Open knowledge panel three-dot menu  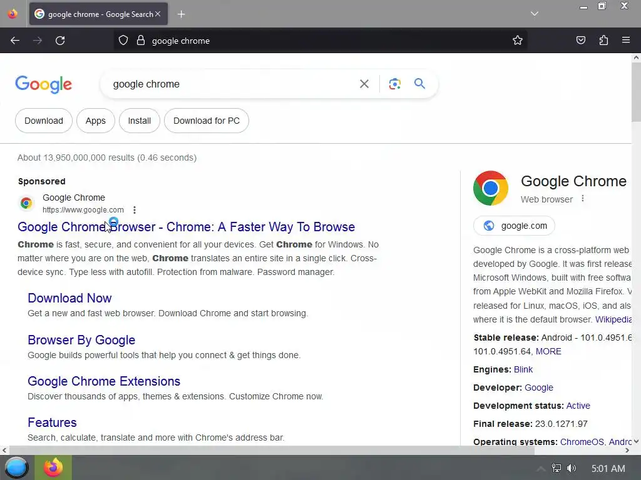tap(583, 199)
